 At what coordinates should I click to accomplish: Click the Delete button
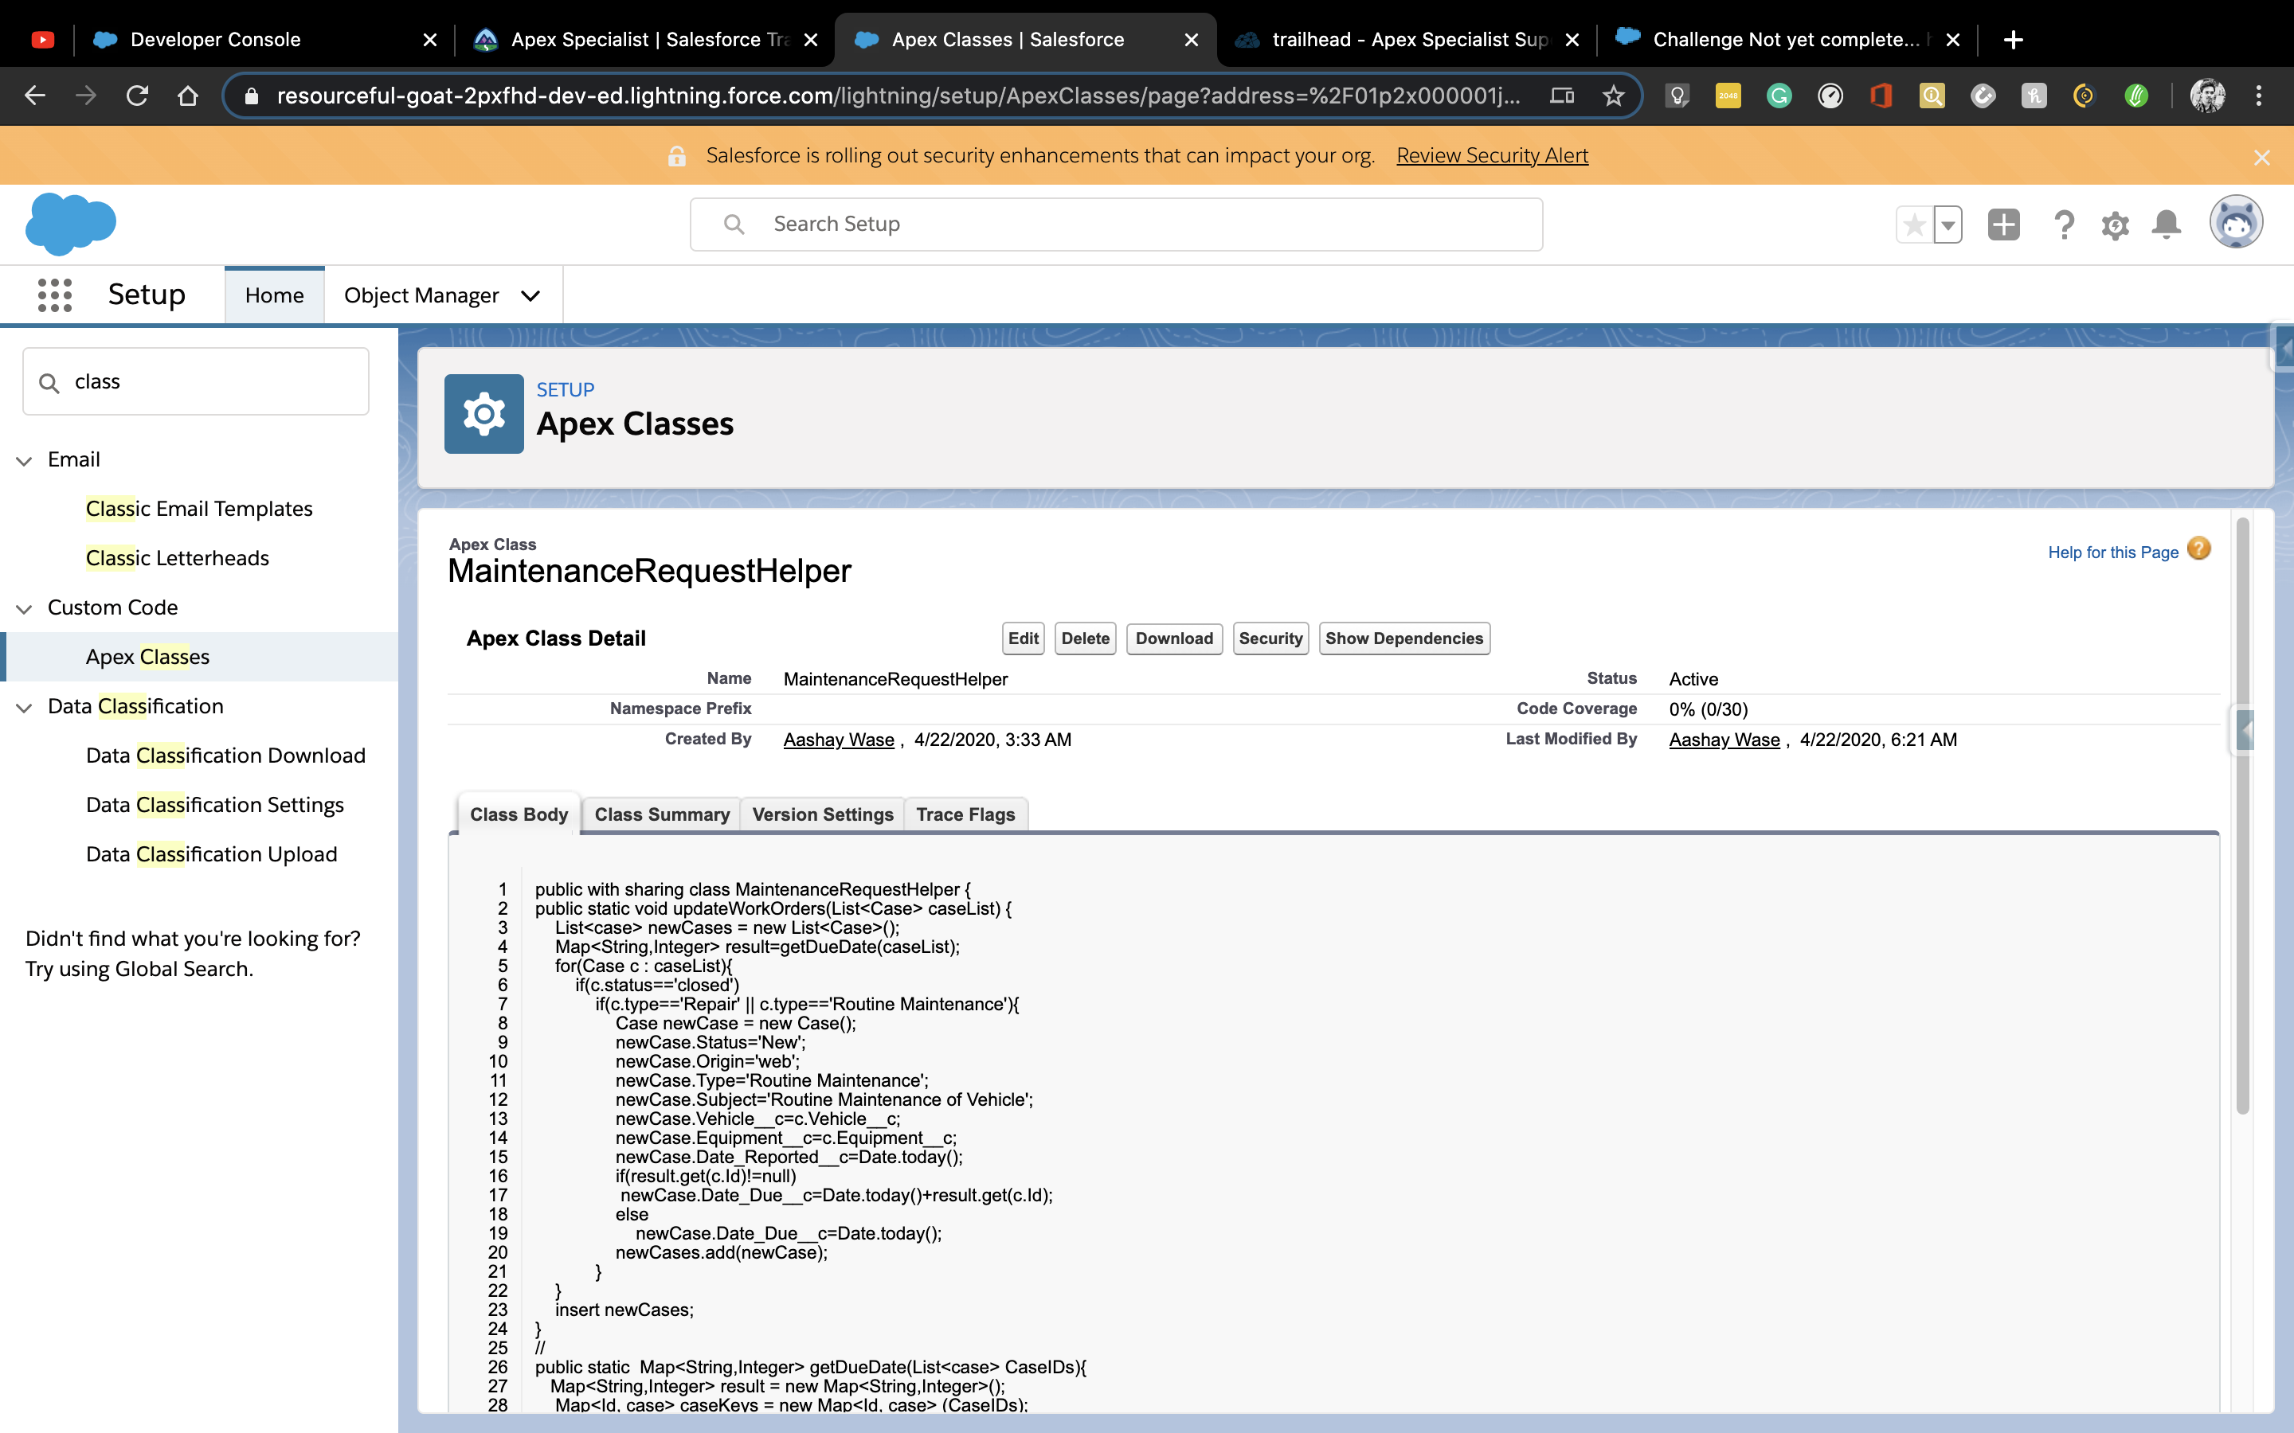coord(1086,638)
